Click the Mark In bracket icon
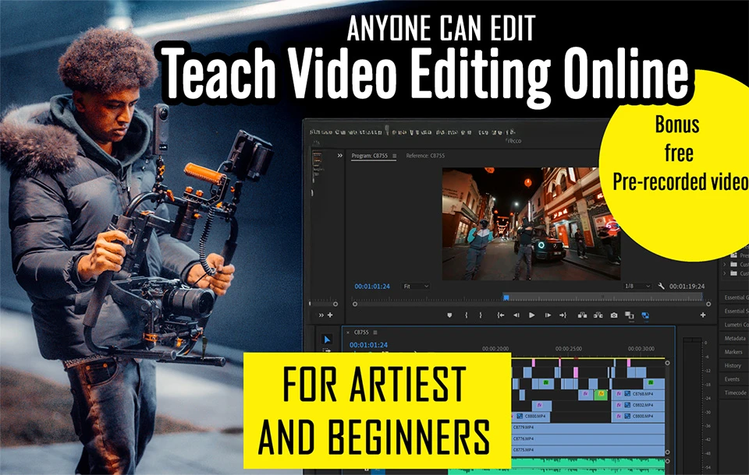The width and height of the screenshot is (749, 475). click(x=466, y=315)
